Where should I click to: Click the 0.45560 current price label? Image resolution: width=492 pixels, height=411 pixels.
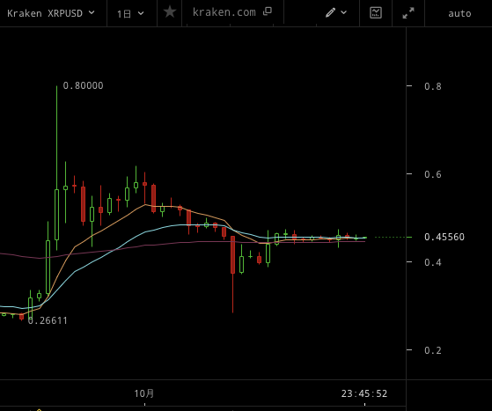[x=444, y=237]
